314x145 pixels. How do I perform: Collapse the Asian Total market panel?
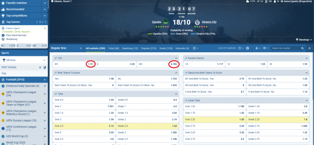[306, 101]
